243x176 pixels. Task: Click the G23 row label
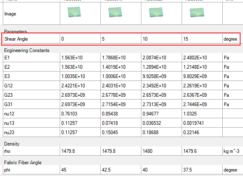[x=9, y=95]
